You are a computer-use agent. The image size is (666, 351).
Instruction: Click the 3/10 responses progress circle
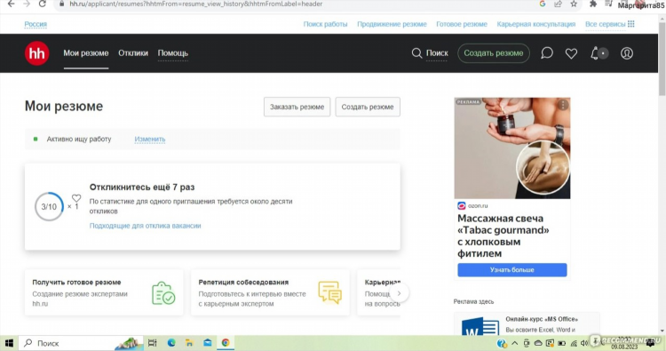click(49, 207)
